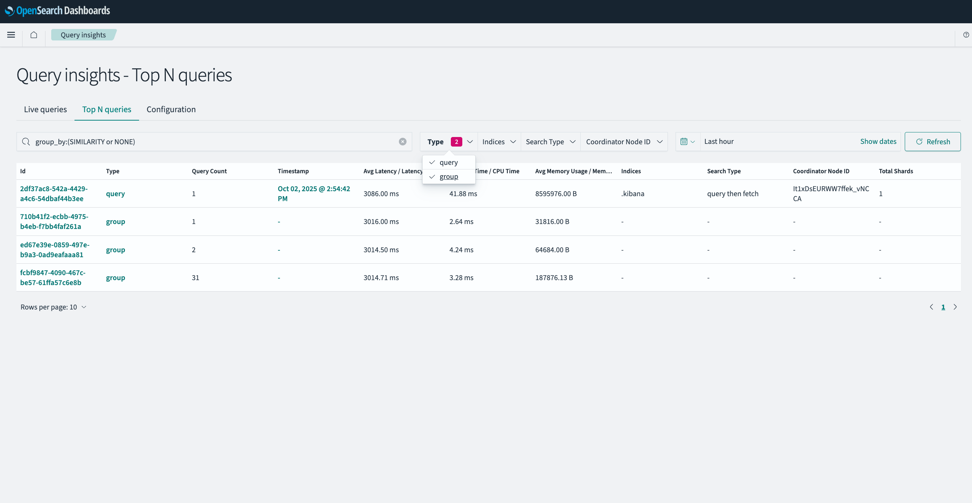The height and width of the screenshot is (503, 972).
Task: Switch to the Live queries tab
Action: (45, 110)
